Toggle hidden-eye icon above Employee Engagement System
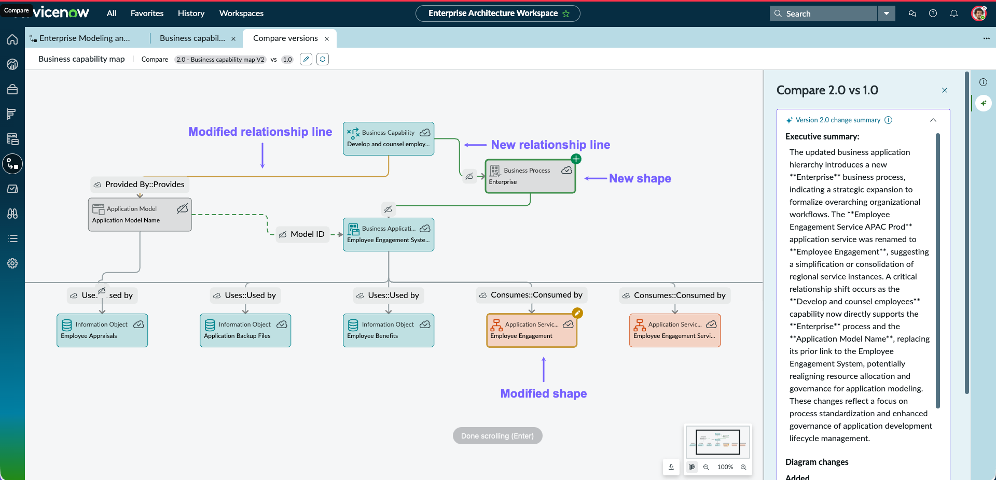Image resolution: width=996 pixels, height=480 pixels. (388, 209)
